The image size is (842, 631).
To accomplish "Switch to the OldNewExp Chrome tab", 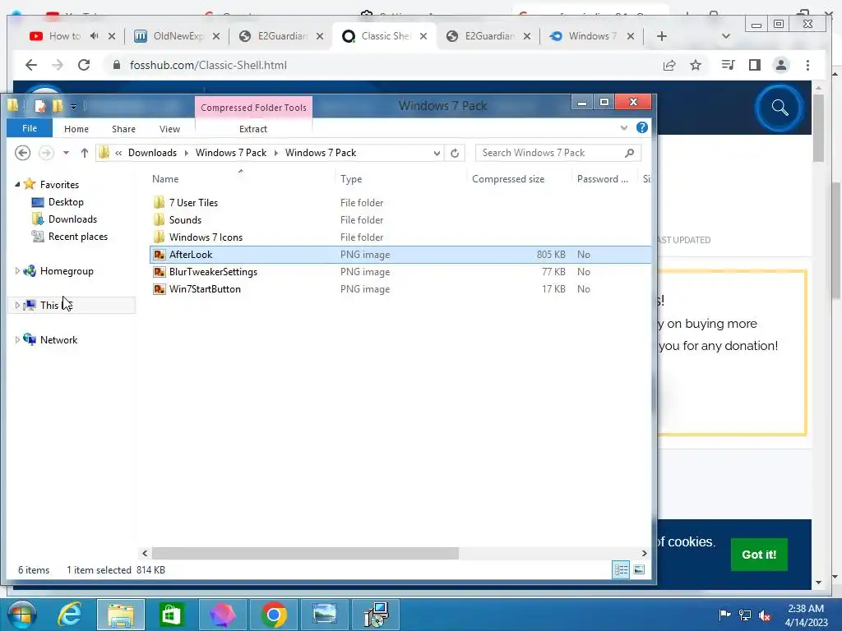I will [178, 36].
